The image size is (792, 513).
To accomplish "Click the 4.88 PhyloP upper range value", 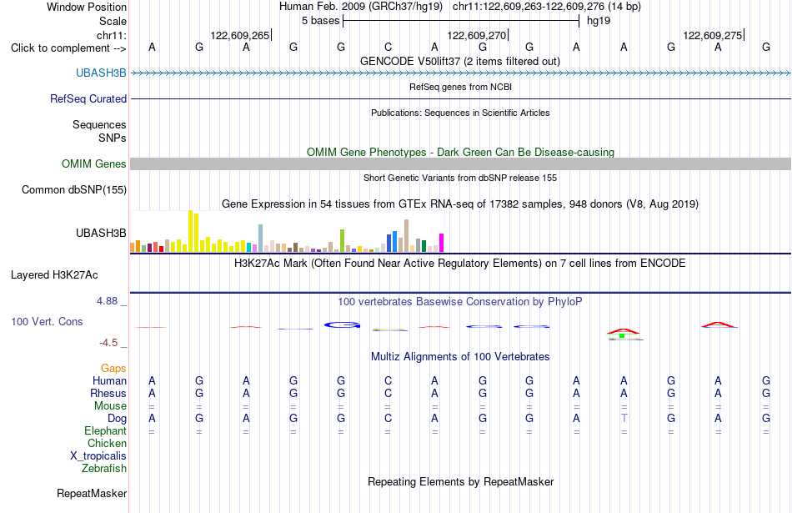I will click(107, 301).
